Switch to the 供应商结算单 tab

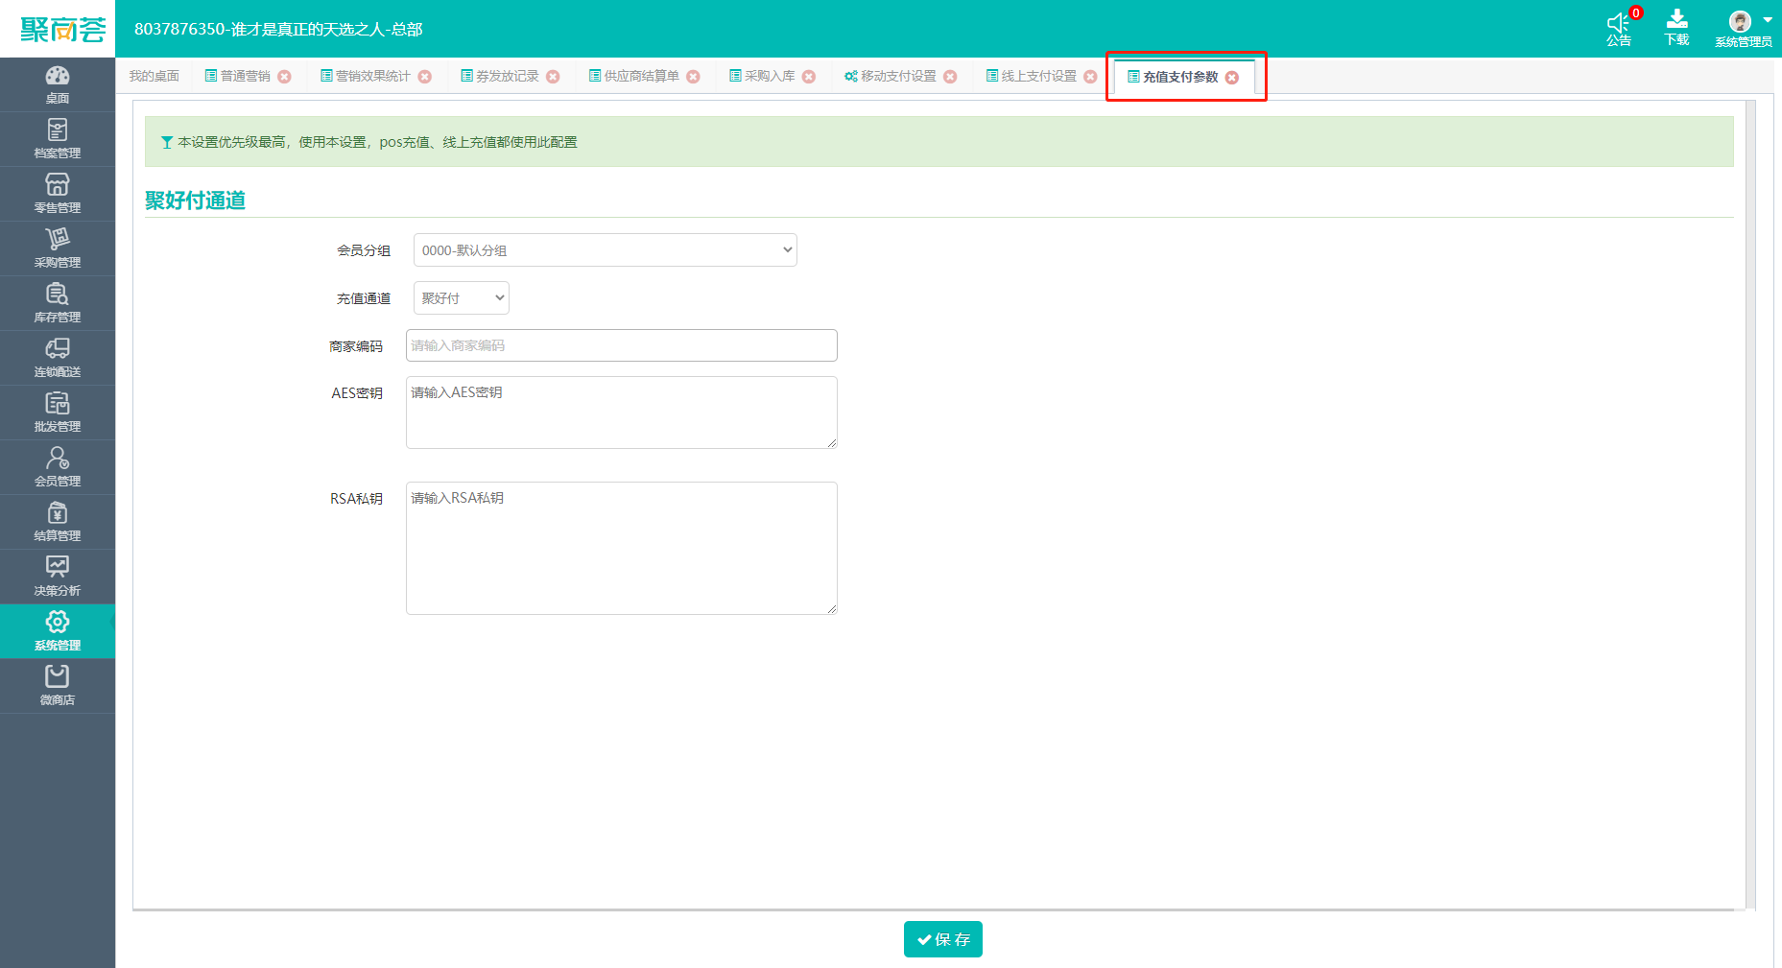click(x=634, y=77)
